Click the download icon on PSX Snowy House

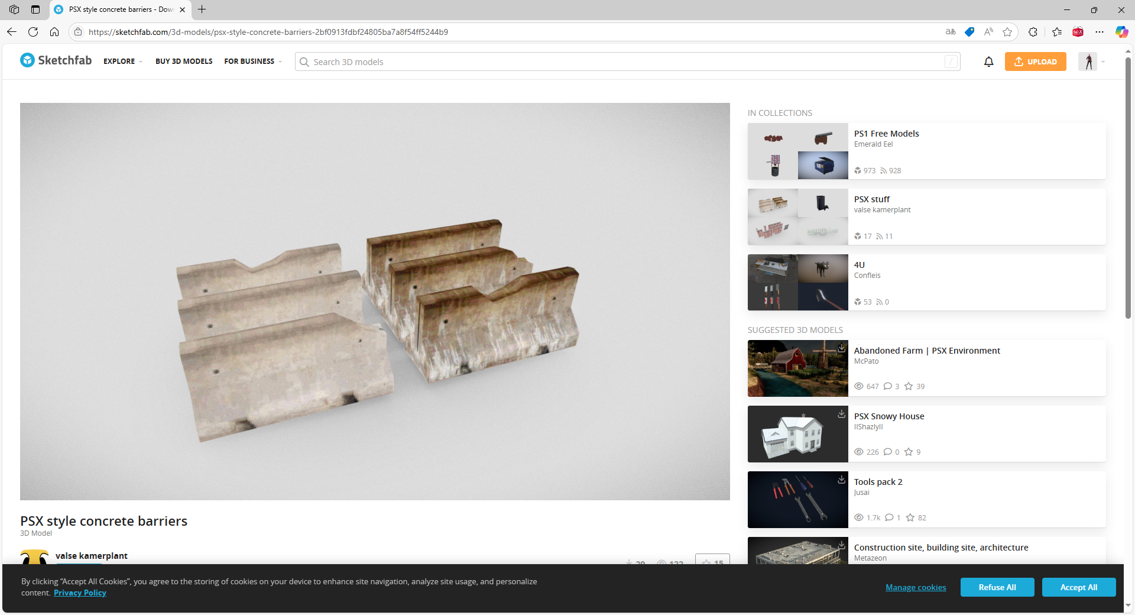(841, 415)
